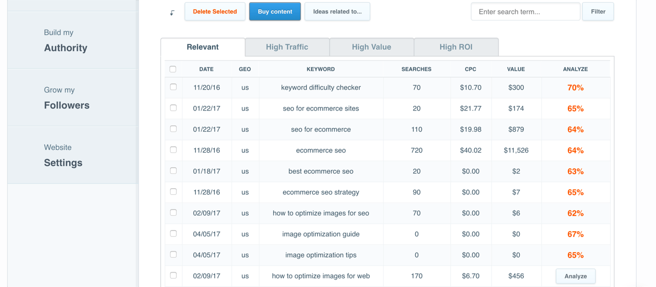Viewport: 656px width, 287px height.
Task: Click the 64% score for ecommerce seo
Action: point(576,151)
